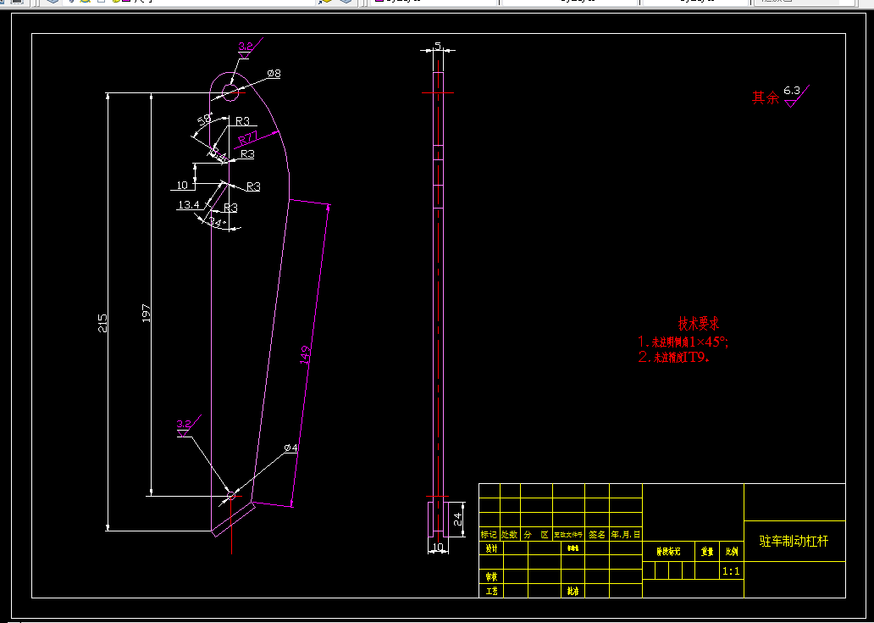Select the 5 thickness dimension on side view
The height and width of the screenshot is (623, 874).
438,45
